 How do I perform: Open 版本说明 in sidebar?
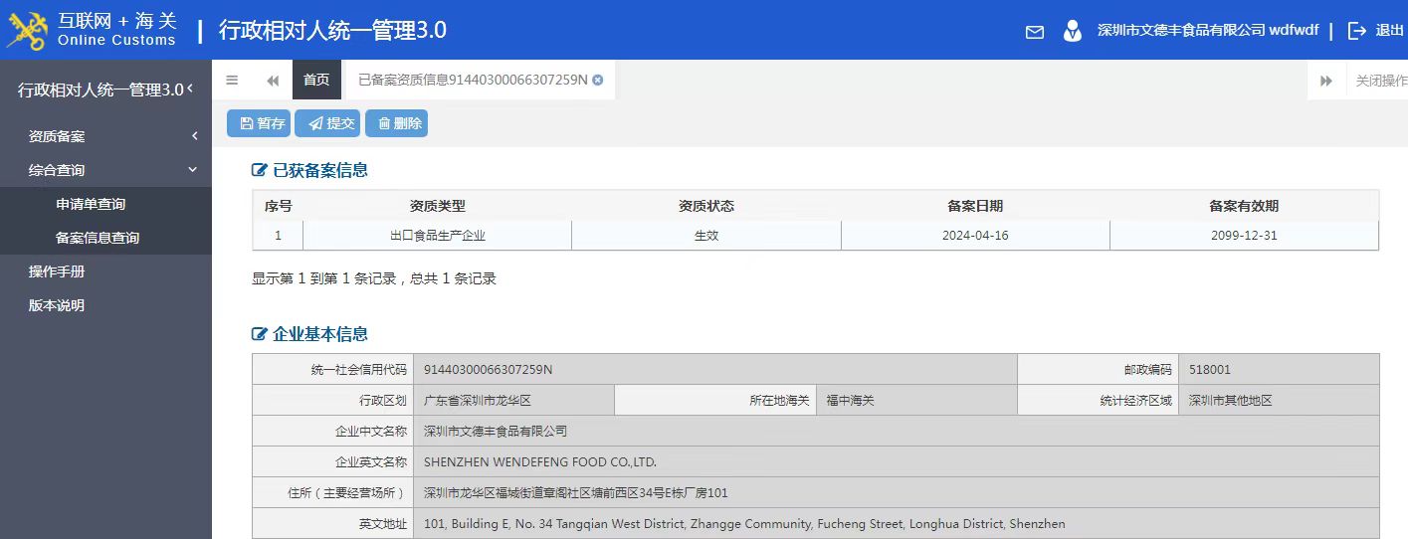(105, 305)
